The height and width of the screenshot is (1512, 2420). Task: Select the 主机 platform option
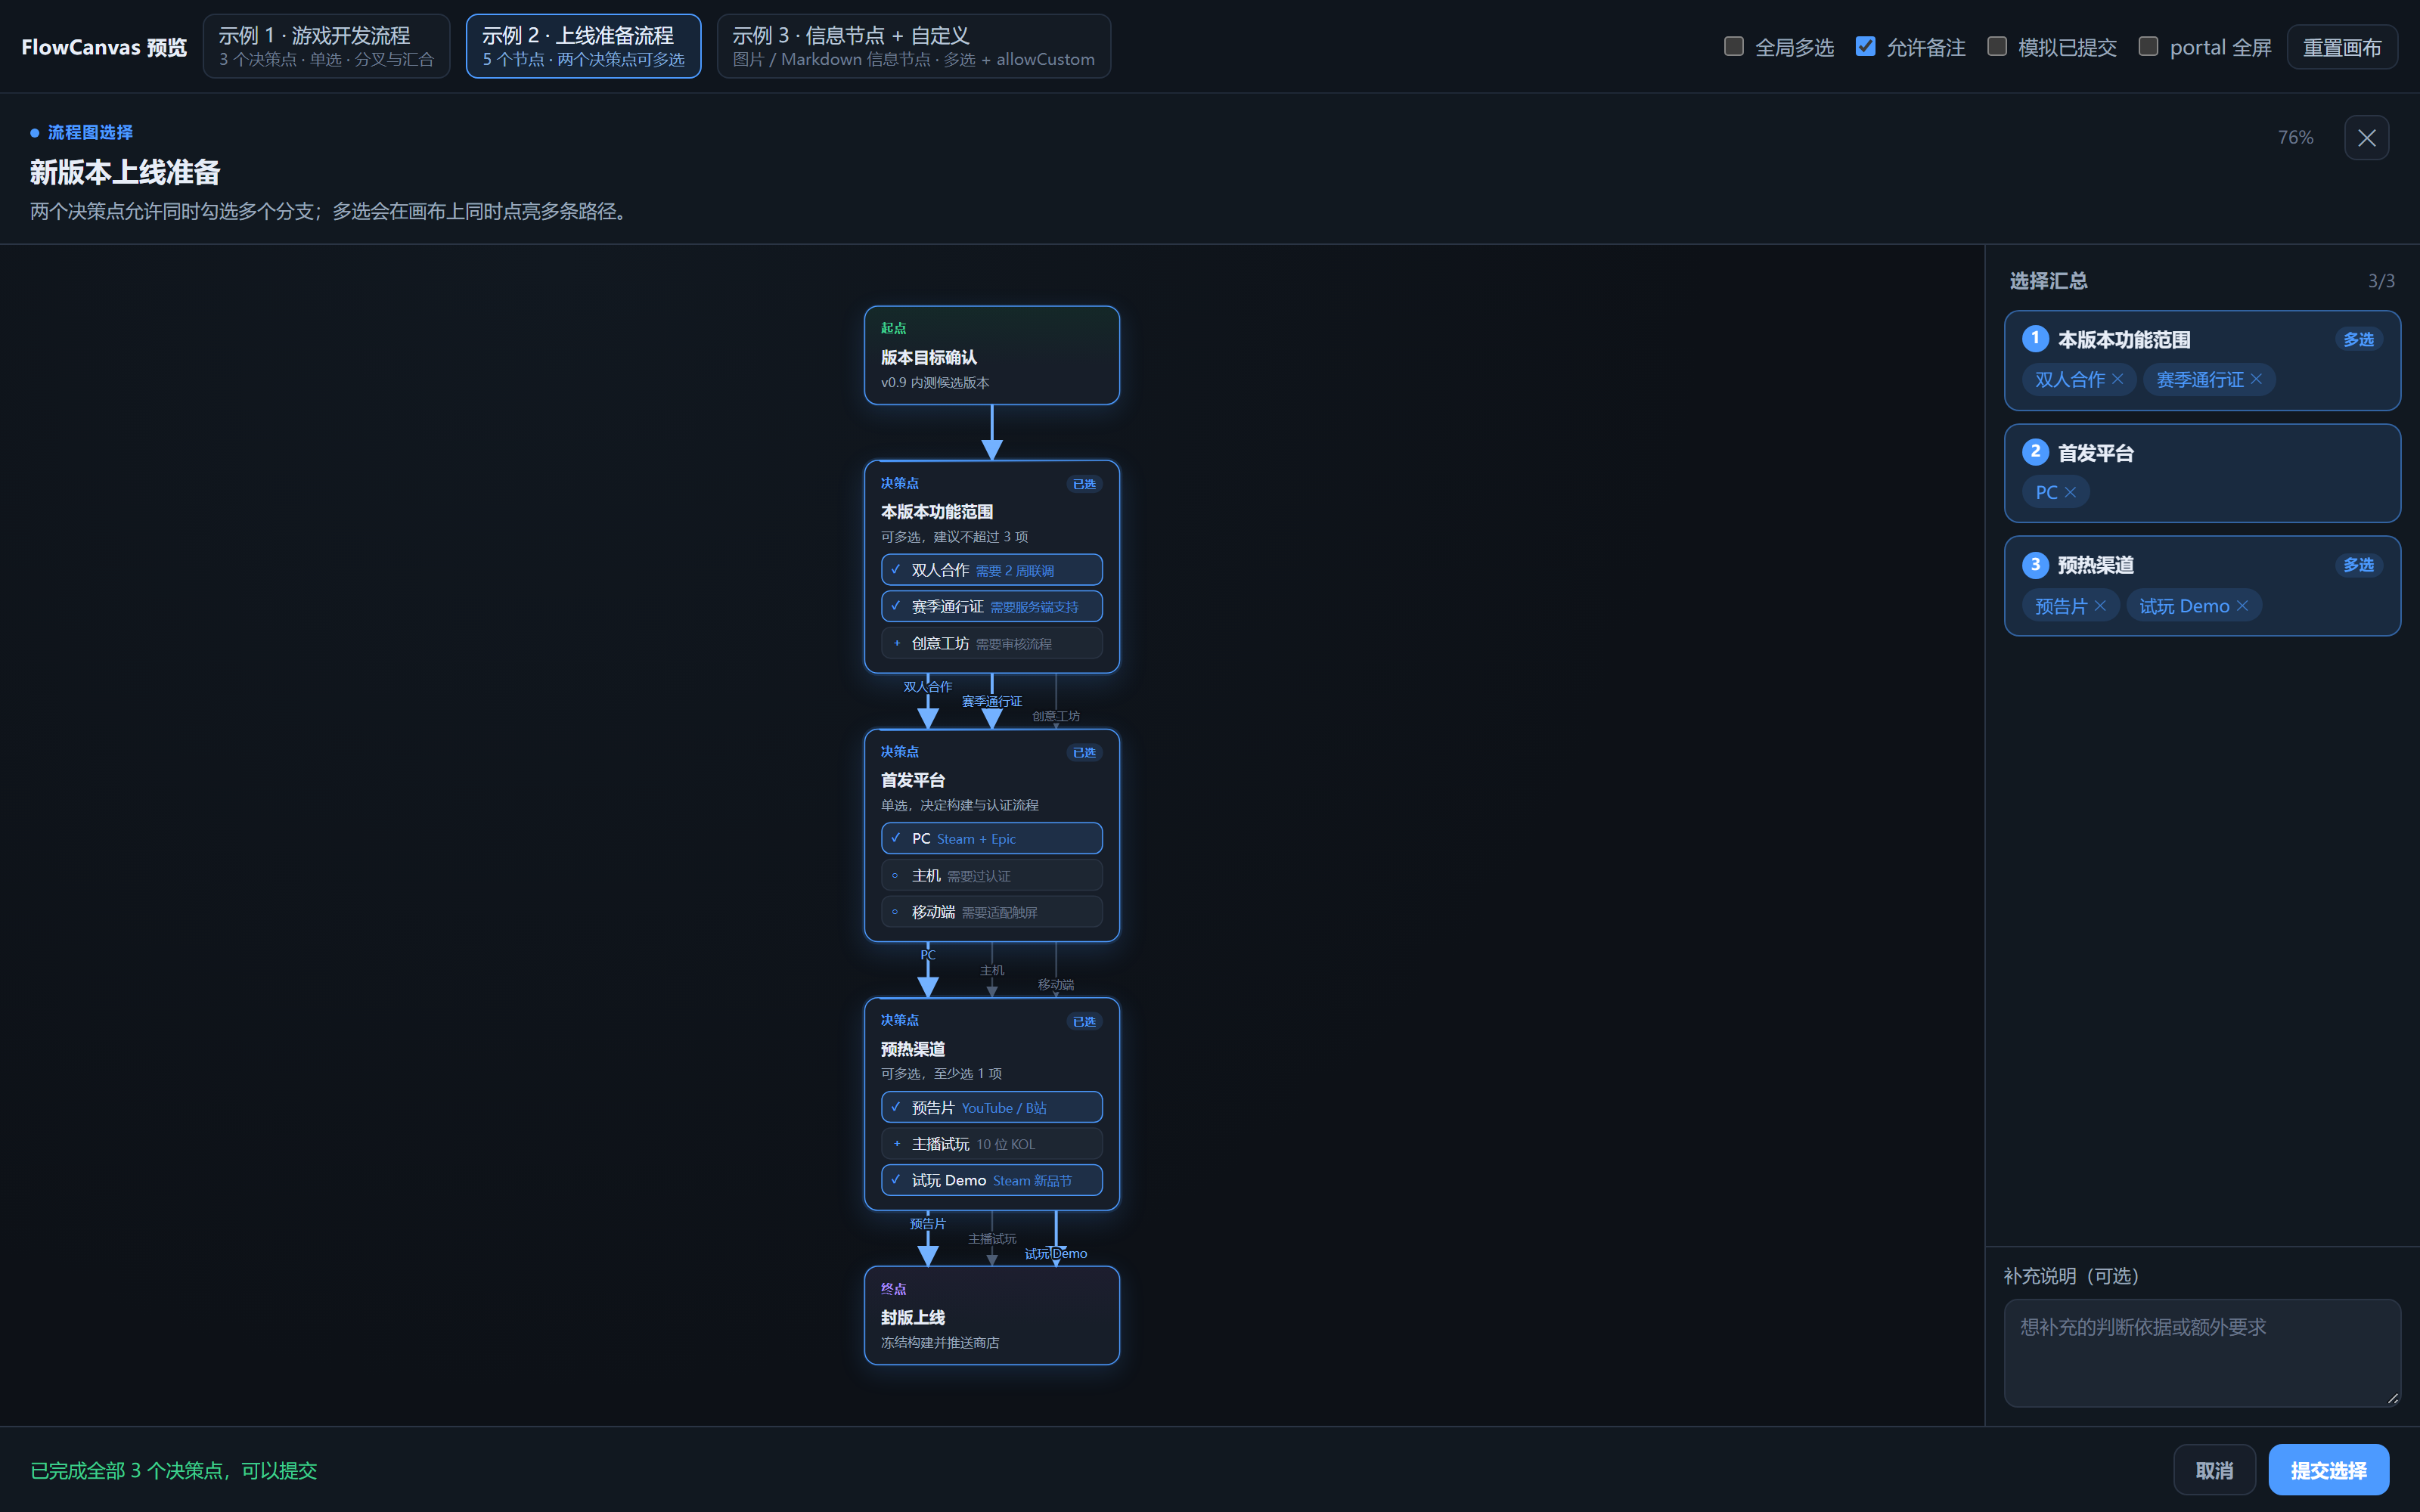991,875
